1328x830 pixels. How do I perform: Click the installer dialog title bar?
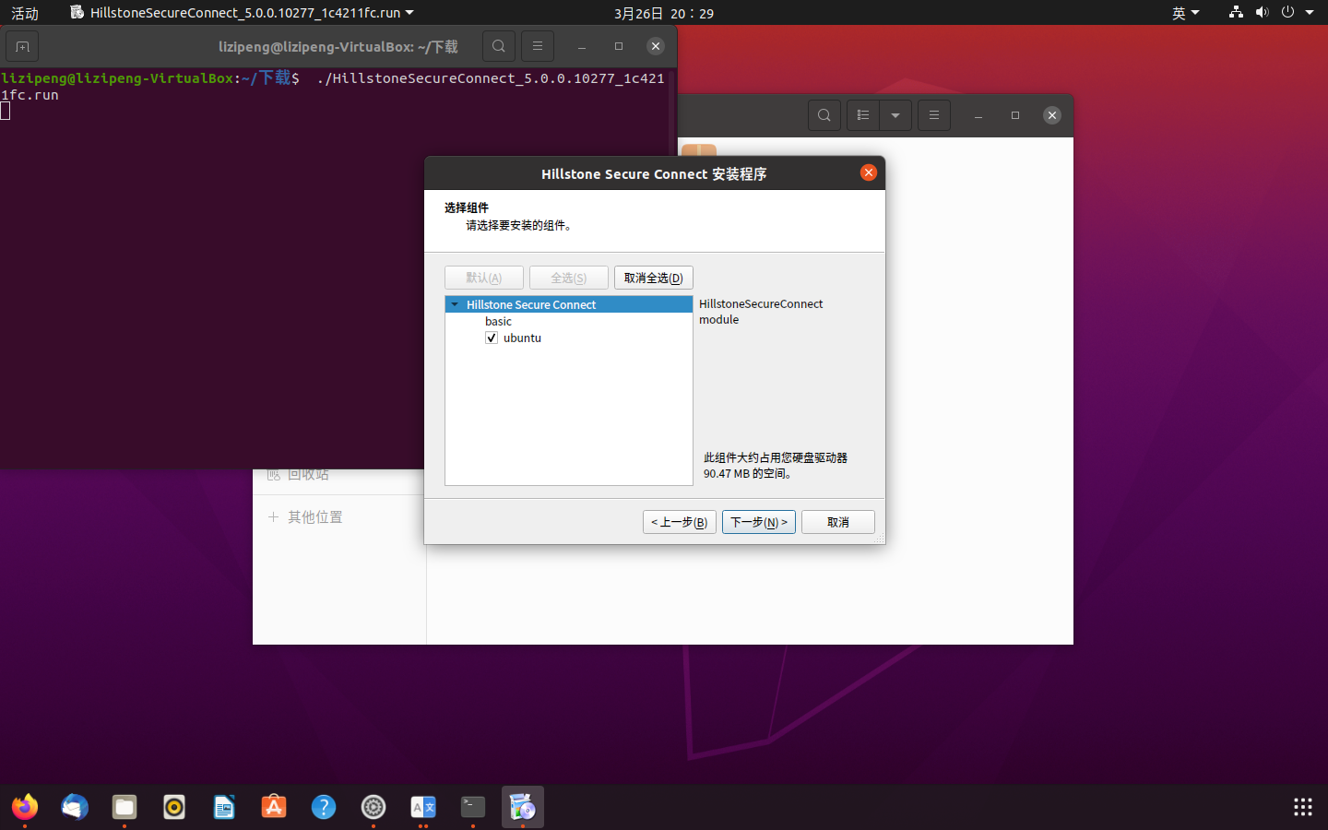coord(654,173)
